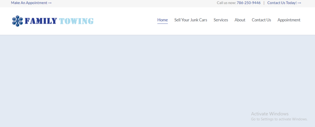Open Contact Us in the main navigation
315x127 pixels.
261,20
